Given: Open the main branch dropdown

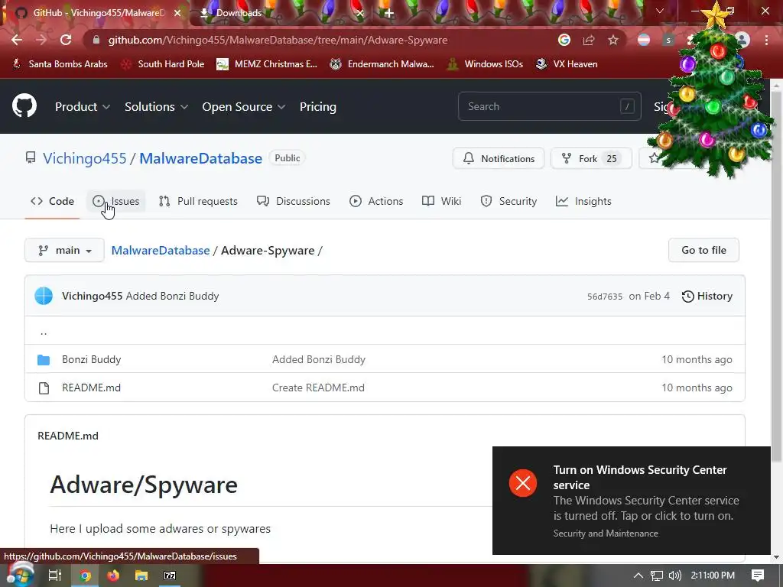Looking at the screenshot, I should tap(64, 250).
